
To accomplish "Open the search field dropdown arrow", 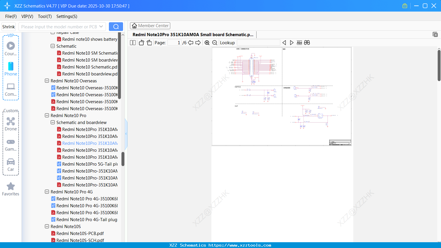I will pos(102,26).
